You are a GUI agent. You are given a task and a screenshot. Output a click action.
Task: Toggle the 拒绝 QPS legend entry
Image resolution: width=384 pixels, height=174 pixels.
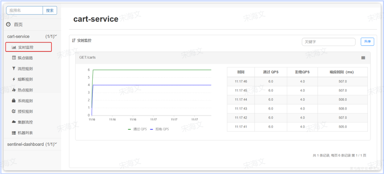(159, 129)
